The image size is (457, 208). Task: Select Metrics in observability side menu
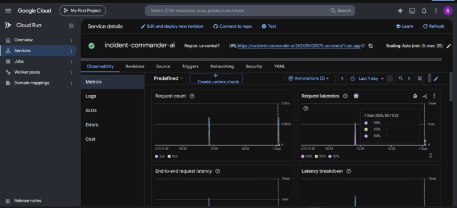click(x=112, y=82)
